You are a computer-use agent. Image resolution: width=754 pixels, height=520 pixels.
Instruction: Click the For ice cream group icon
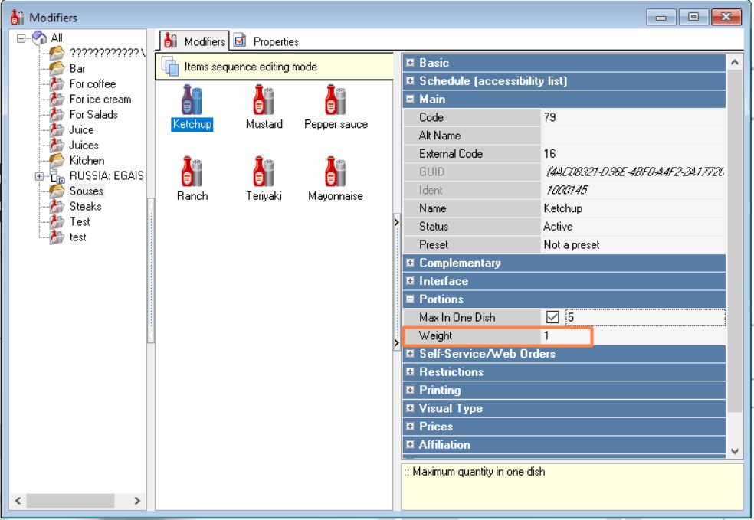pyautogui.click(x=57, y=99)
